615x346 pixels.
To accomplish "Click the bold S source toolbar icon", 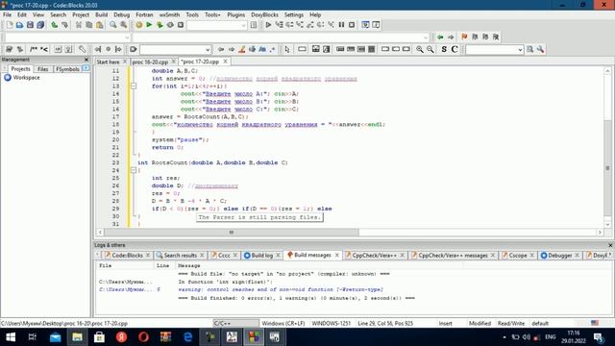I will point(444,49).
